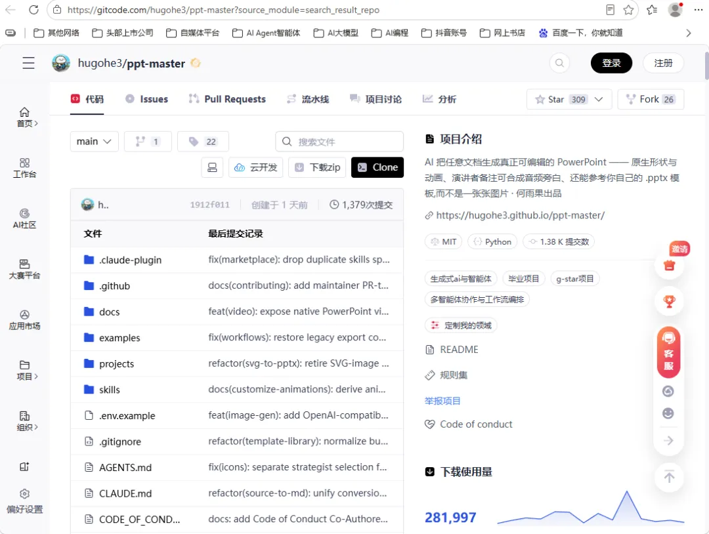Open the Code of conduct link
The image size is (709, 534).
coord(476,424)
